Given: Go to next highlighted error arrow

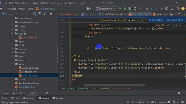Looking at the screenshot, I should (184, 25).
